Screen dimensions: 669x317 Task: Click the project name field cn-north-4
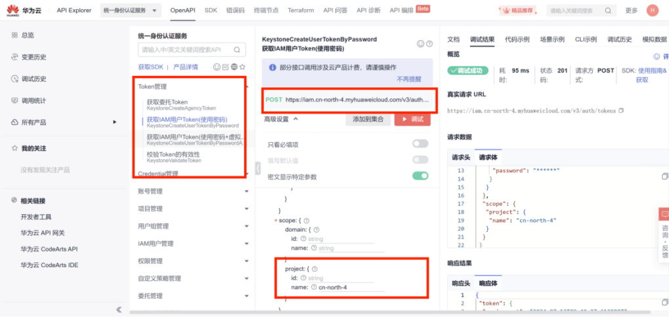coord(351,288)
